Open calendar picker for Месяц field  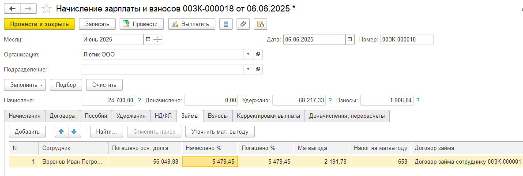pyautogui.click(x=148, y=39)
